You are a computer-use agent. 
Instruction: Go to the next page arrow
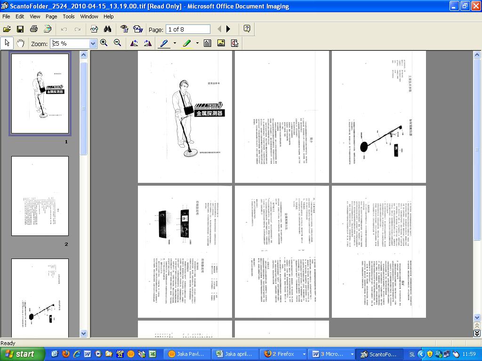[x=228, y=29]
